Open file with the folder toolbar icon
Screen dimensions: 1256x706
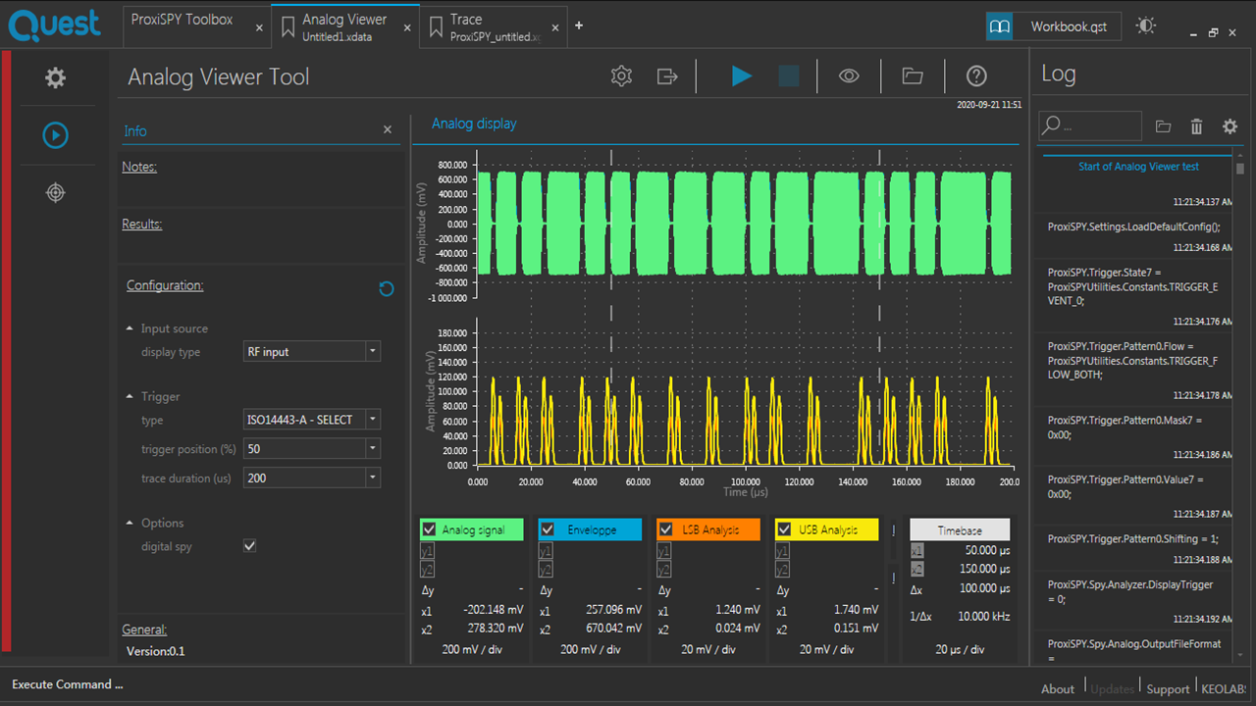point(913,76)
